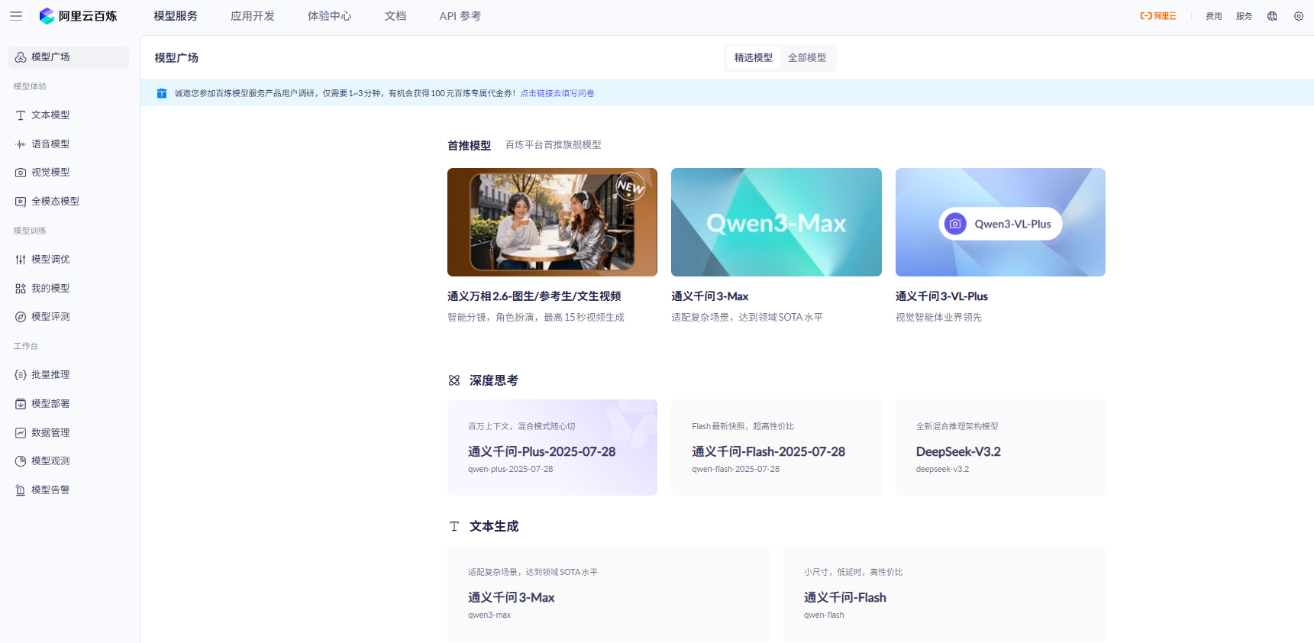Select 文本模型 in the sidebar

tap(68, 115)
